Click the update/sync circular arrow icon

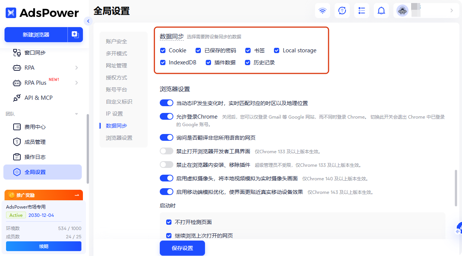click(x=342, y=11)
